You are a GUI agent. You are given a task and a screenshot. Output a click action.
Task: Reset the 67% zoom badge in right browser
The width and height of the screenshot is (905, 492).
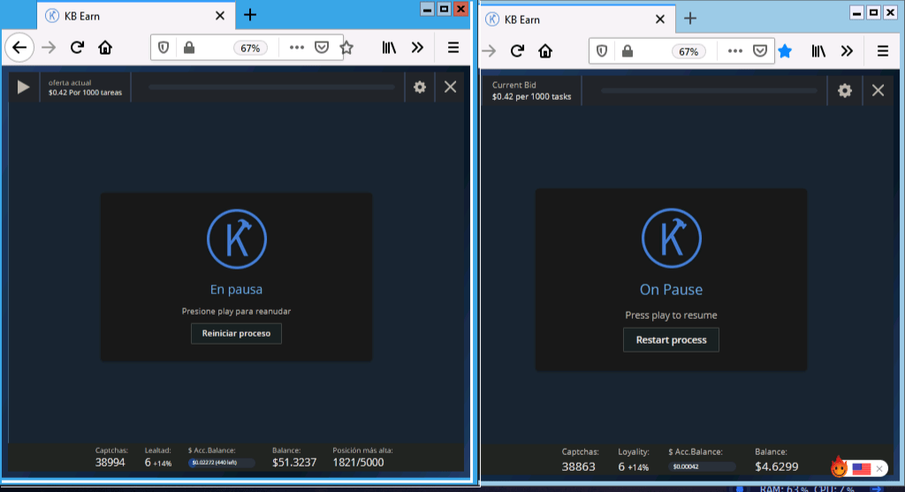tap(688, 51)
